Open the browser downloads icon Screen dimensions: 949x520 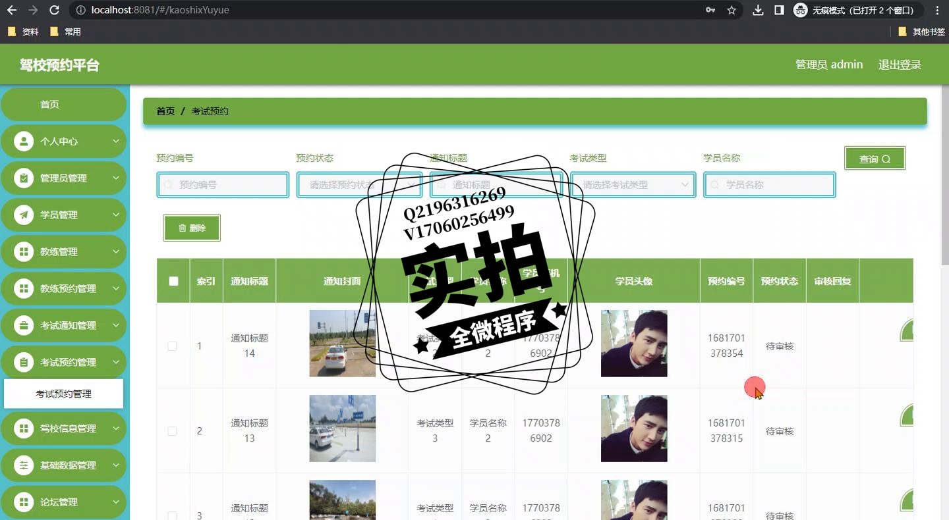pos(758,10)
